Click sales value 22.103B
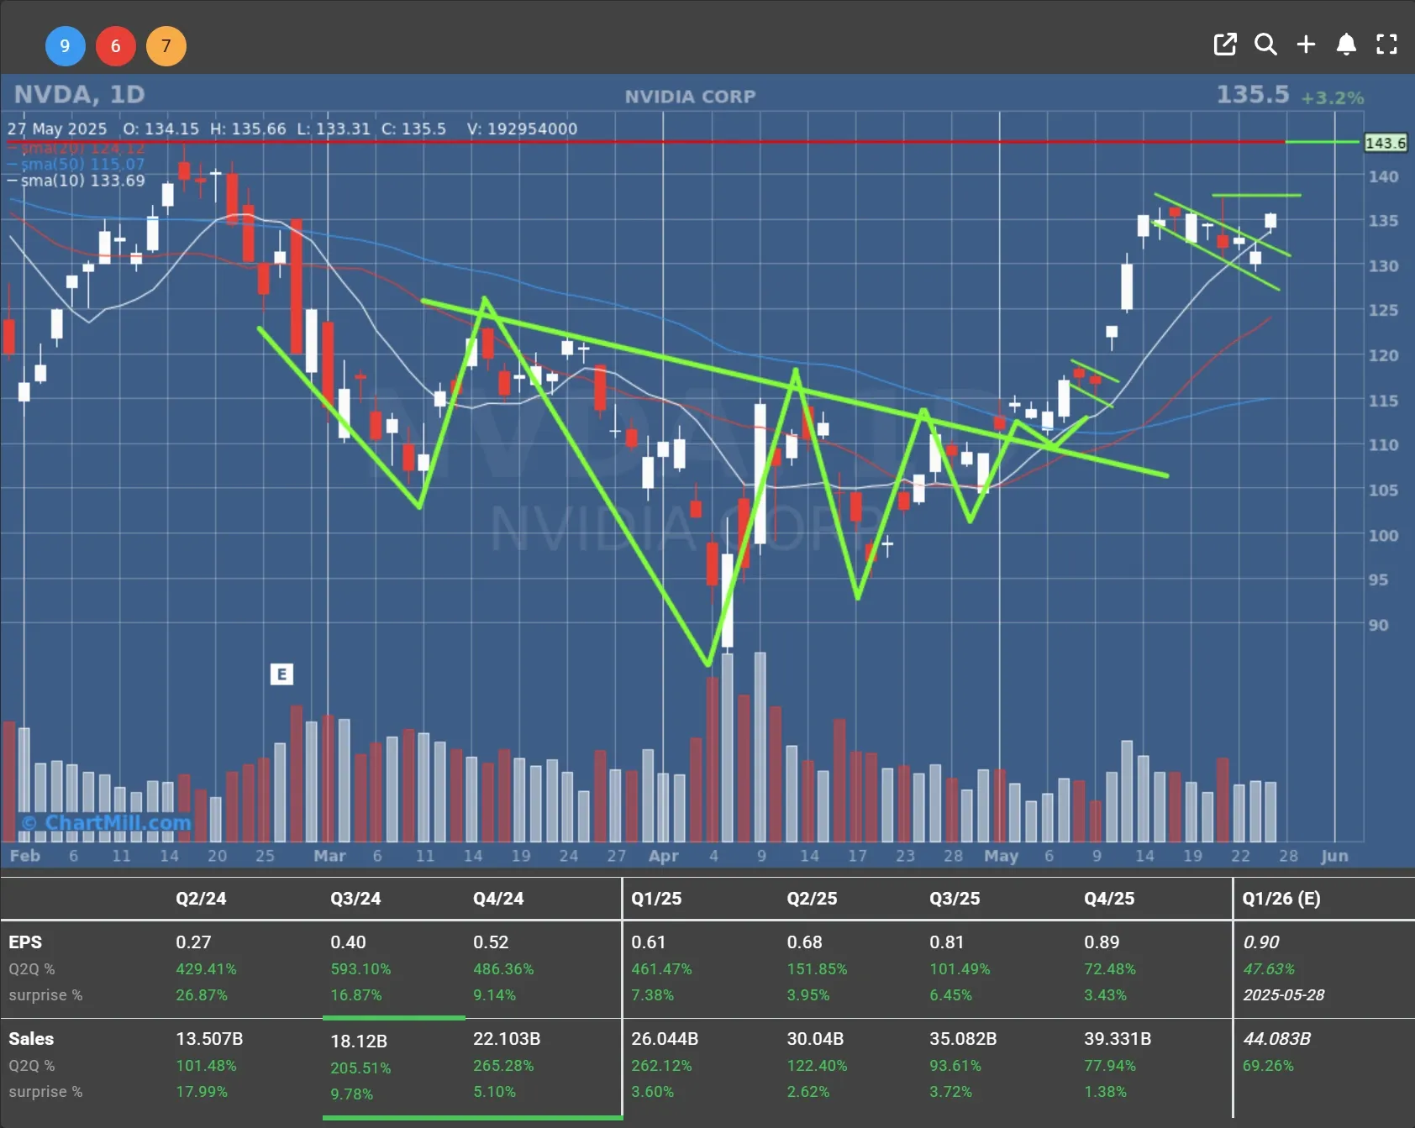 [507, 1039]
